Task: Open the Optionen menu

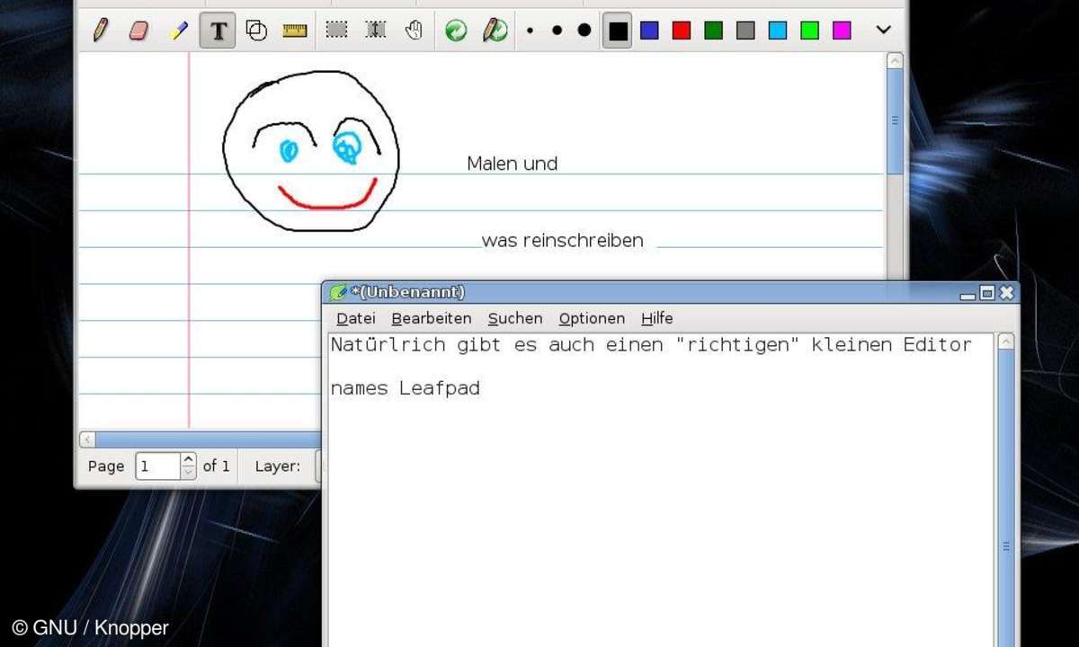Action: [592, 318]
